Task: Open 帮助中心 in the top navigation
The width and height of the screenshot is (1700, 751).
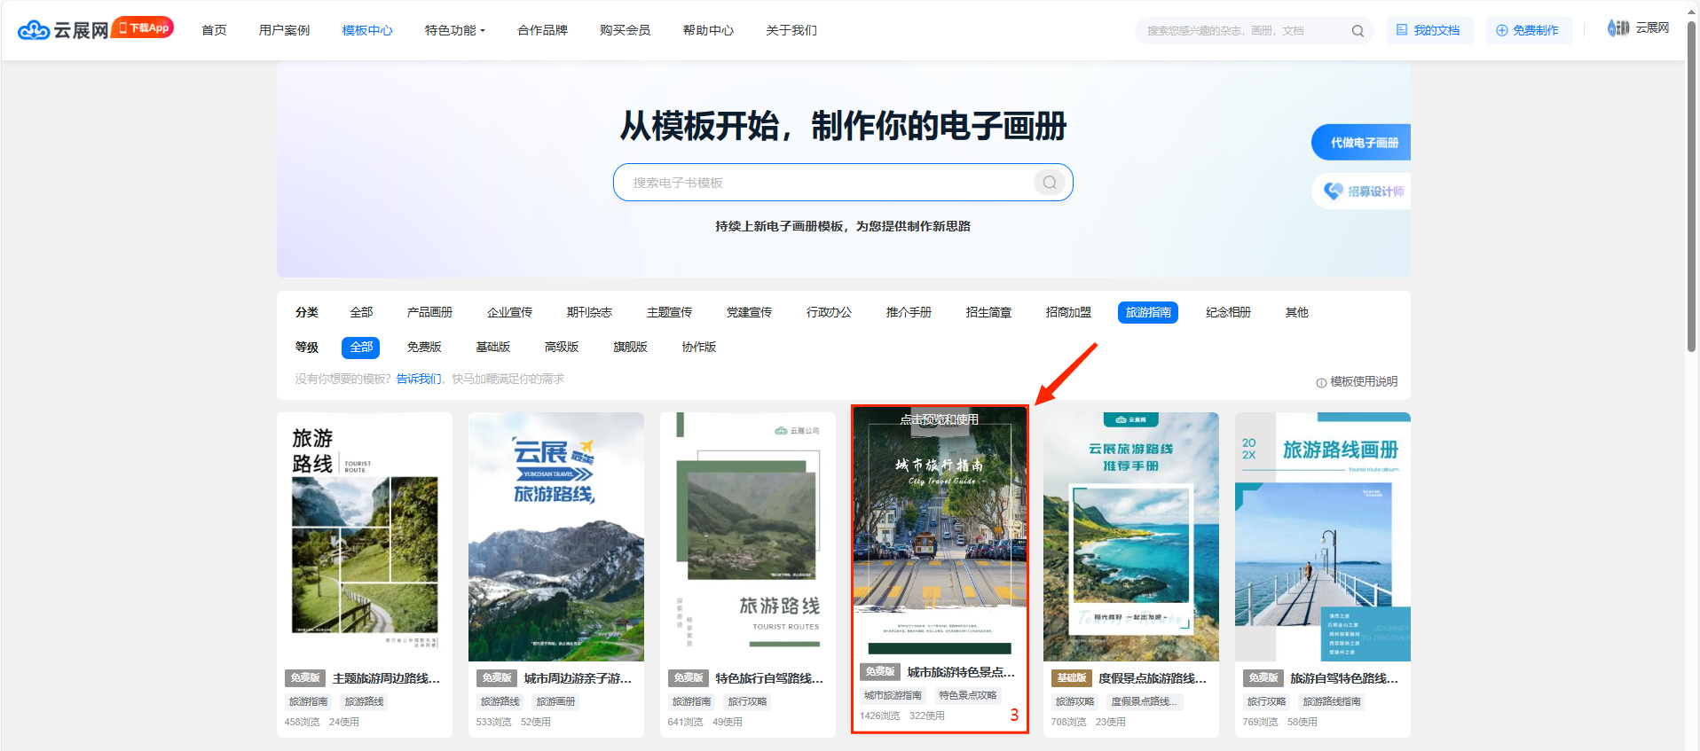Action: (708, 30)
